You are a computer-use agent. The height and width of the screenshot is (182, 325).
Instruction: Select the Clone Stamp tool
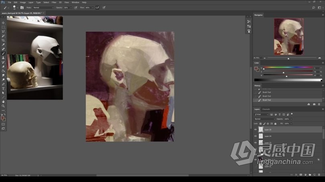(x=3, y=58)
